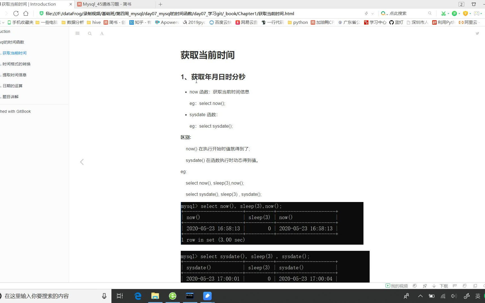Show hidden system tray icons chevron
485x303 pixels.
(420, 296)
